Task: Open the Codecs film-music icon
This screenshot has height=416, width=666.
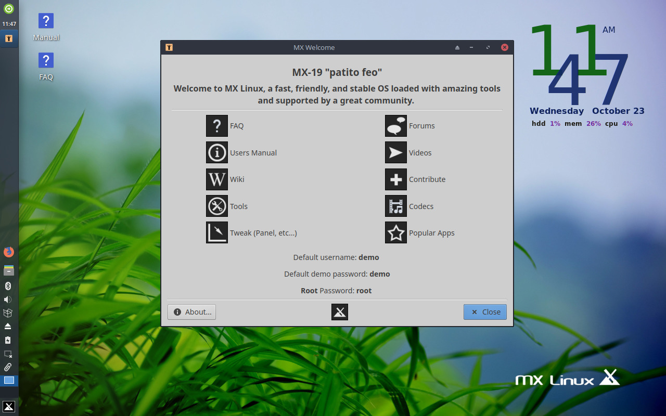Action: [x=396, y=206]
